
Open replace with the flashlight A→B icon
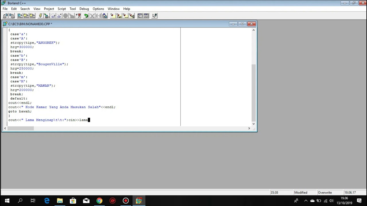pyautogui.click(x=119, y=16)
